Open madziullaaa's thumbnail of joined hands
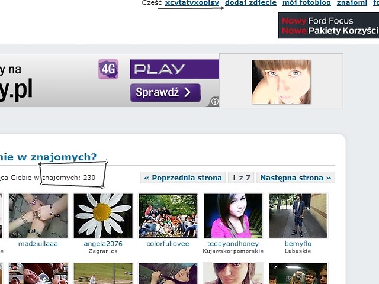The width and height of the screenshot is (379, 284). click(x=38, y=216)
